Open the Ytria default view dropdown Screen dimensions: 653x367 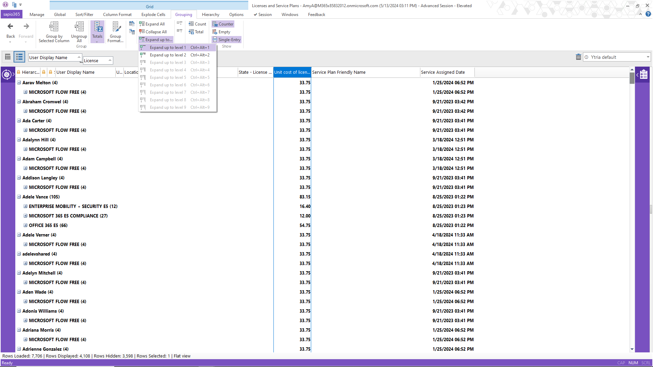tap(648, 57)
